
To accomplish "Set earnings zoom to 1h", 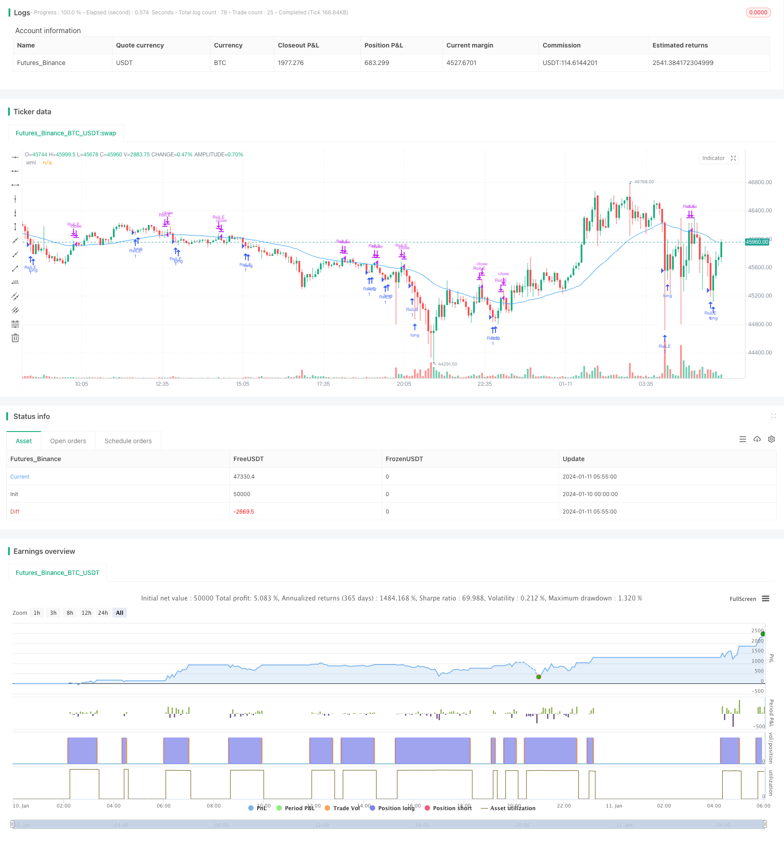I will click(37, 613).
